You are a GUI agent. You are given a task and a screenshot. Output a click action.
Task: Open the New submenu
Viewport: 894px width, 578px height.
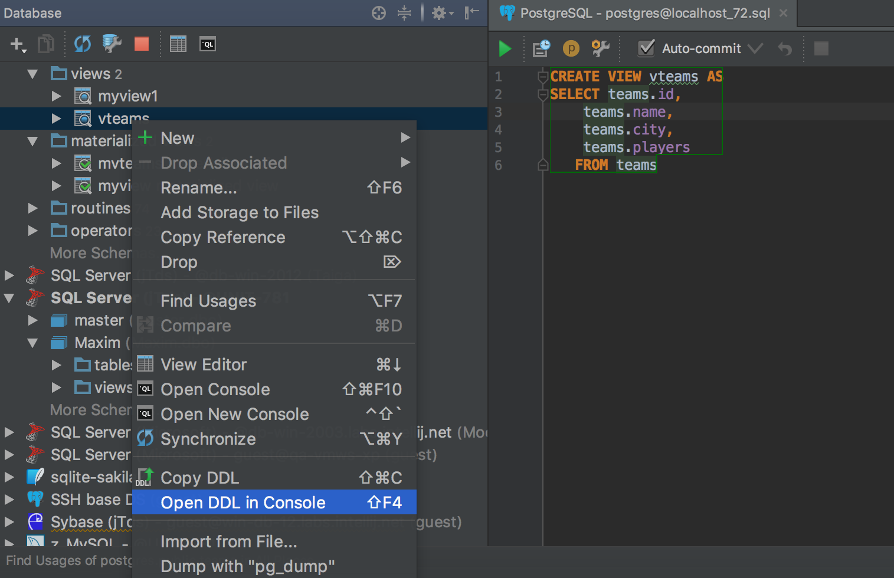click(274, 138)
